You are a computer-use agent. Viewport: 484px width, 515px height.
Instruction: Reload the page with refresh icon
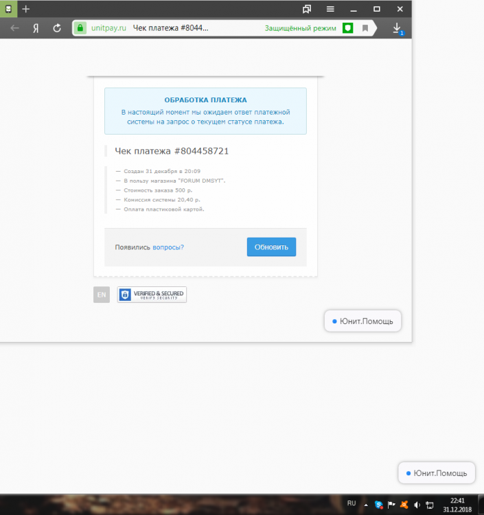[57, 28]
